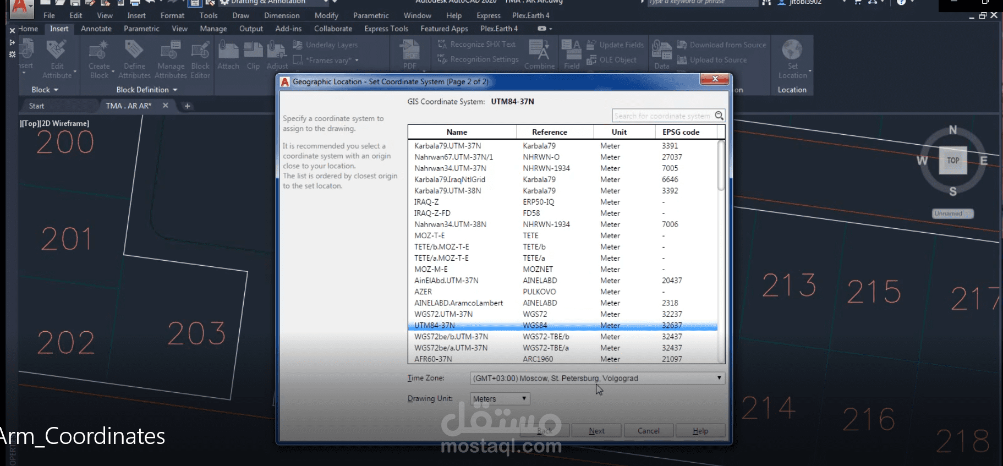1003x466 pixels.
Task: Insert an OLE Object
Action: tap(611, 60)
